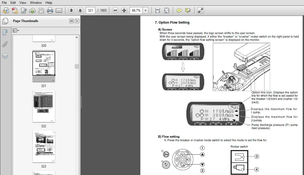The width and height of the screenshot is (304, 175).
Task: Click the Page Thumbnails panel title
Action: coord(26,21)
